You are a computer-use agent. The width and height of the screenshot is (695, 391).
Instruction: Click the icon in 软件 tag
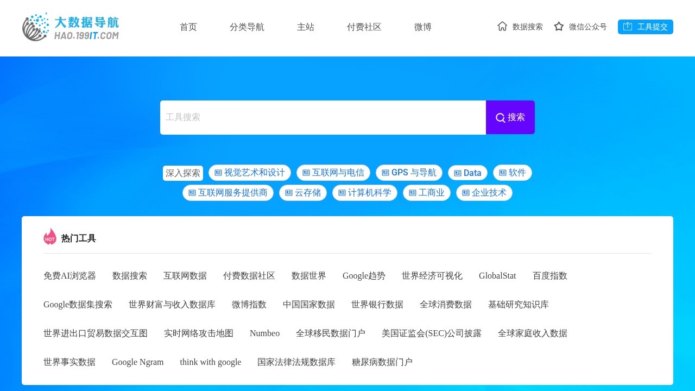(x=503, y=173)
